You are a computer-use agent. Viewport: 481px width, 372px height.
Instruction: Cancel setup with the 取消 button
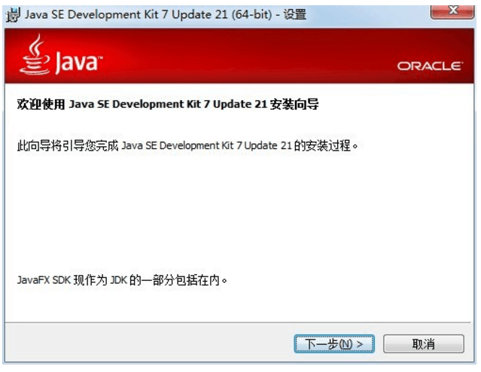point(423,344)
